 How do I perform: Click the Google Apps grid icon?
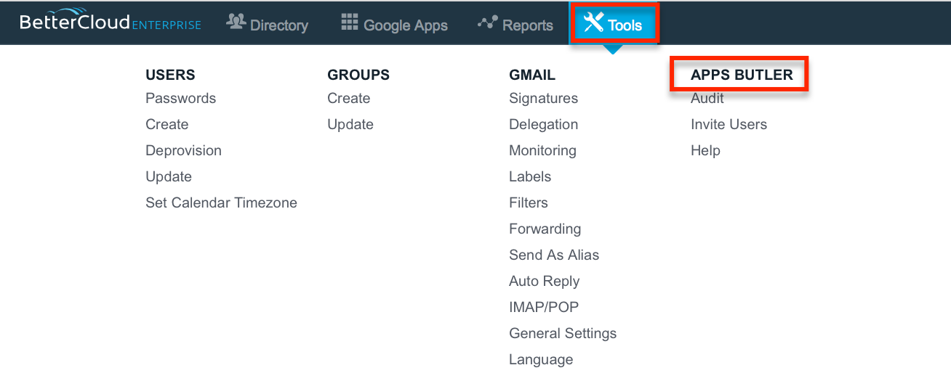(x=350, y=22)
